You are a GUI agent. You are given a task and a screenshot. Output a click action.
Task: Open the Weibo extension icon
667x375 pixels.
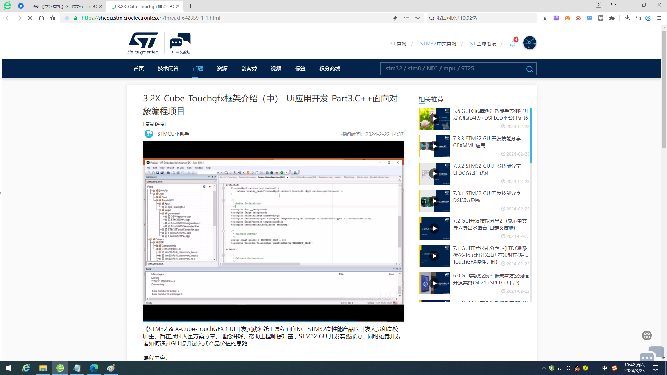pos(578,18)
